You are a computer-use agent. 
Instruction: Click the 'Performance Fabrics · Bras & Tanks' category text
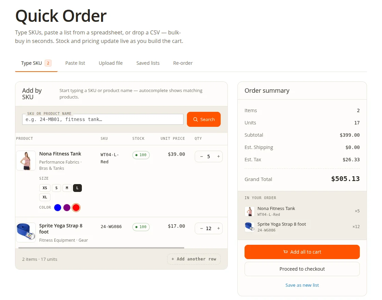pyautogui.click(x=60, y=165)
